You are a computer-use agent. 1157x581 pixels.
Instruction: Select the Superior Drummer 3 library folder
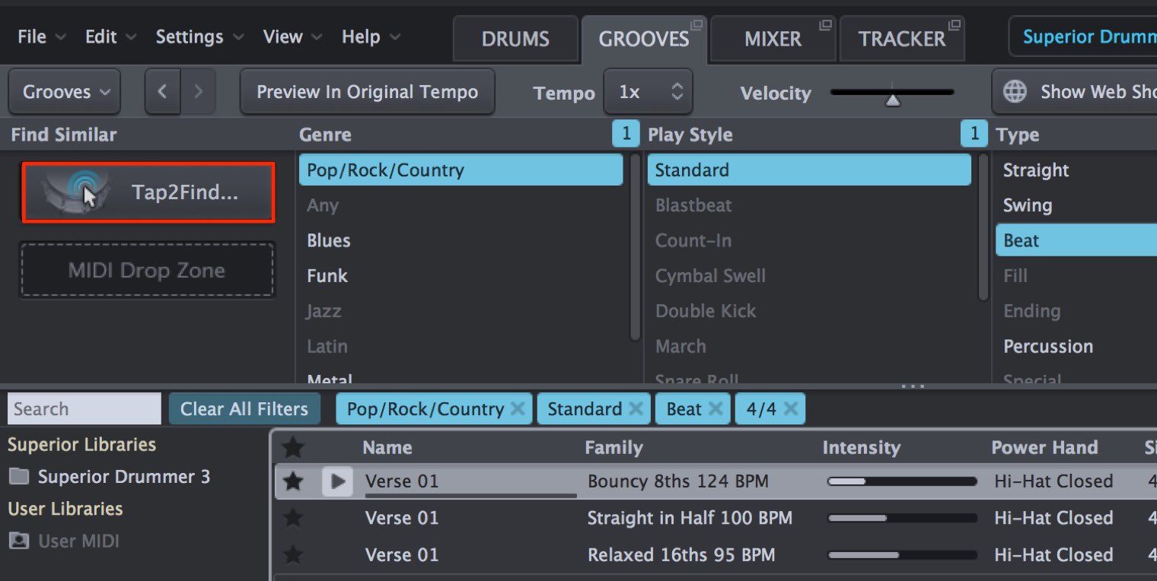(109, 477)
